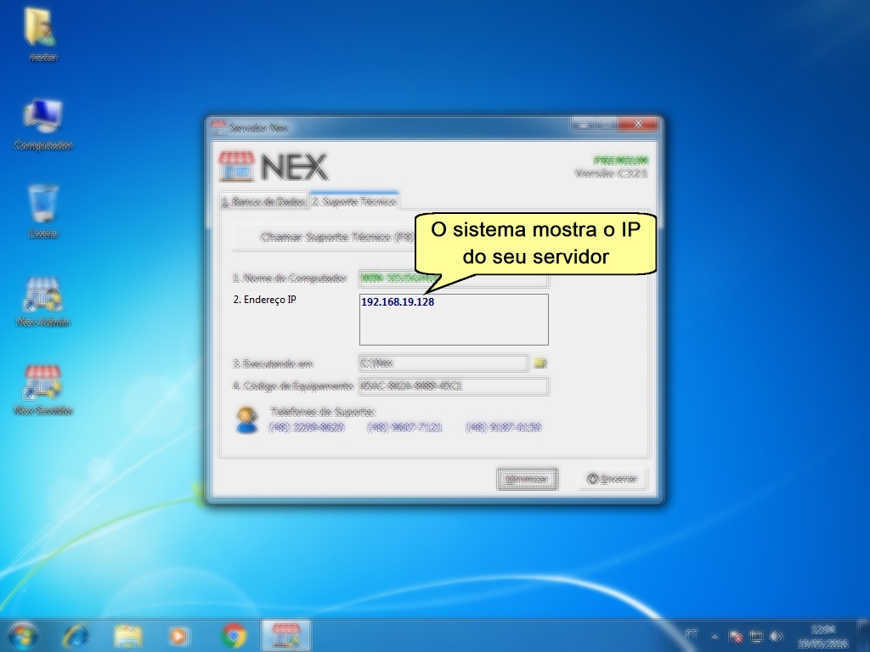
Task: Open folder icon beside Executando em
Action: pos(540,363)
